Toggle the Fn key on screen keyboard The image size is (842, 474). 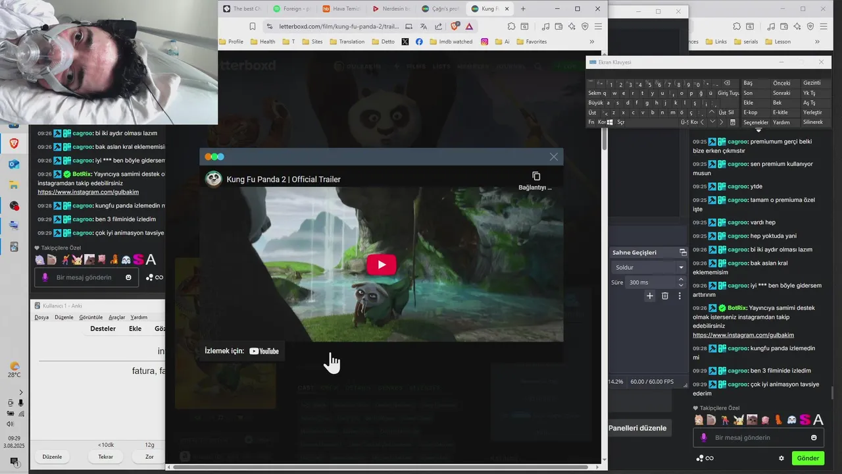tap(591, 122)
